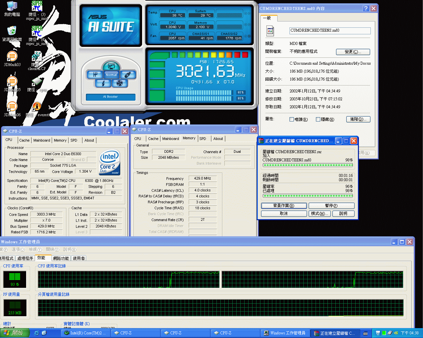The width and height of the screenshot is (423, 338).
Task: Click 背景作業(B) in the compression dialog
Action: coord(284,206)
